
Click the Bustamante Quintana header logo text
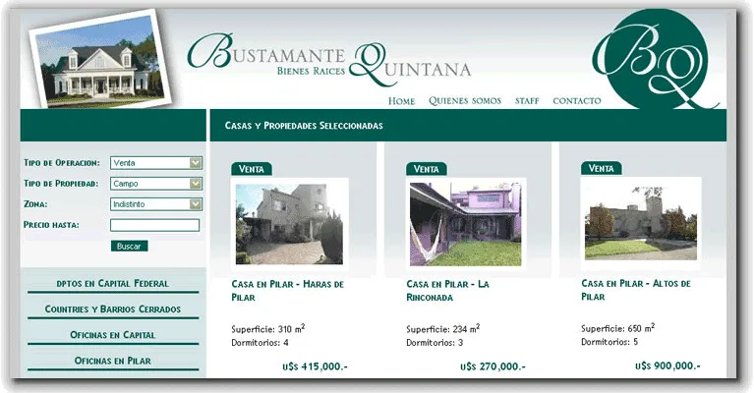pyautogui.click(x=329, y=60)
